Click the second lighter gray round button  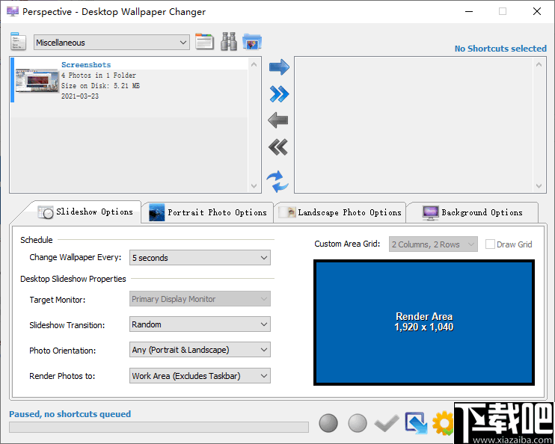tap(357, 423)
